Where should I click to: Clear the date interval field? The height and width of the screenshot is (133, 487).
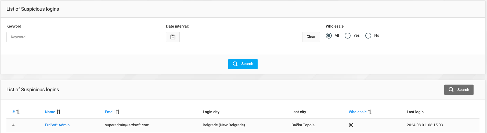pos(311,37)
